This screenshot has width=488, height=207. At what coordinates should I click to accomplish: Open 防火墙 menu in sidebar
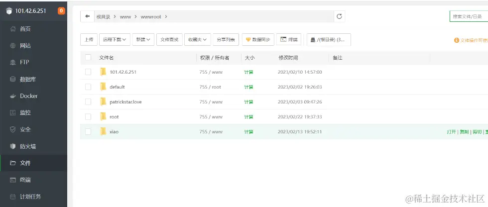point(34,146)
